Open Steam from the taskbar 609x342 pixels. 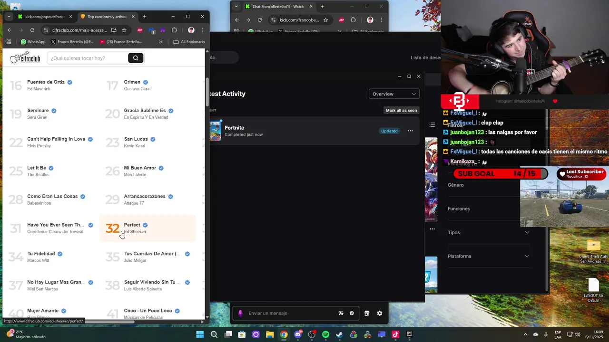(x=339, y=334)
